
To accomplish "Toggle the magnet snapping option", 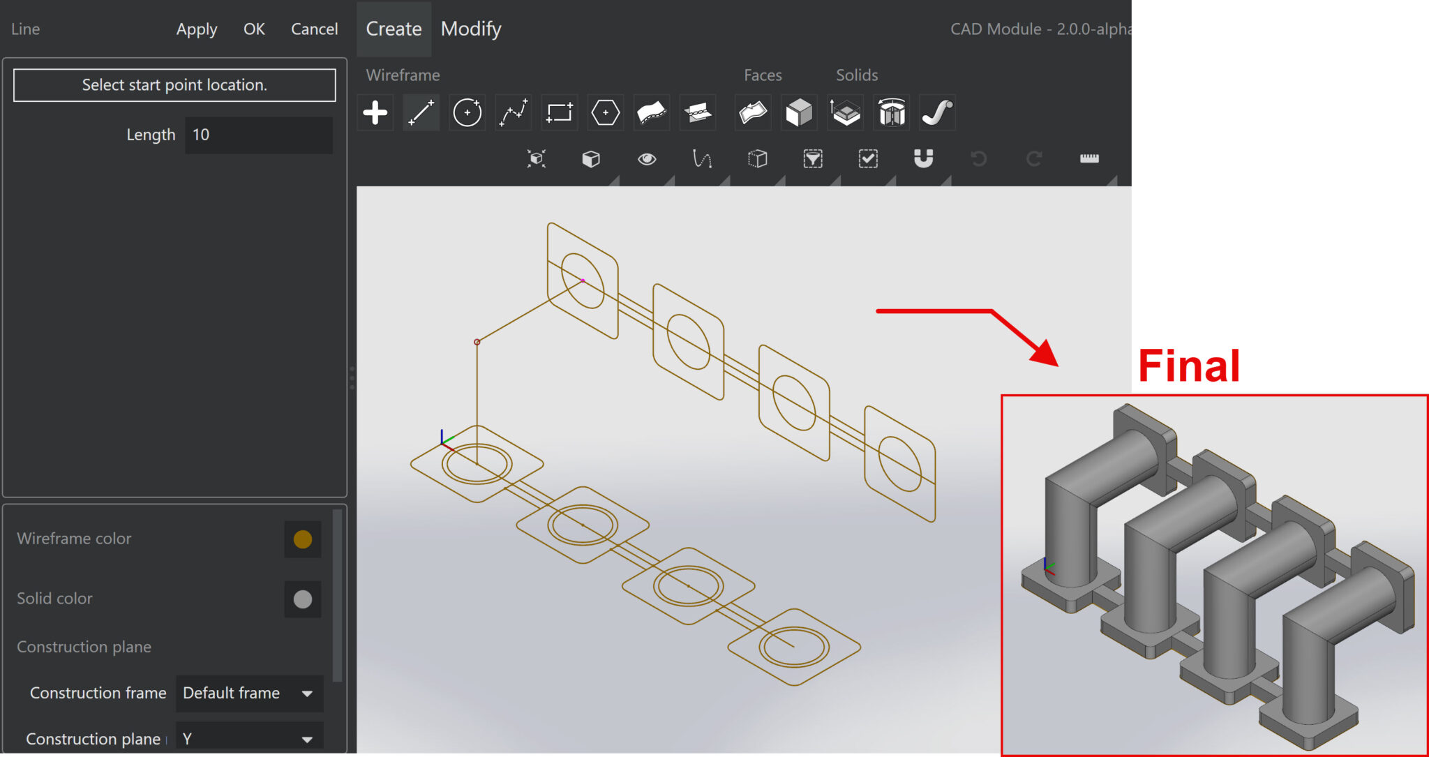I will [924, 159].
